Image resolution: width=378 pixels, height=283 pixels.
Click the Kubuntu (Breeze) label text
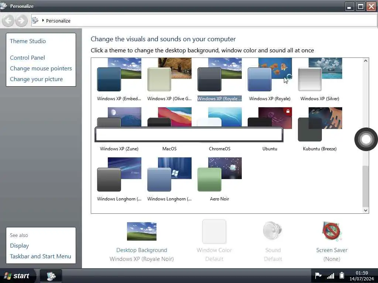tap(320, 149)
